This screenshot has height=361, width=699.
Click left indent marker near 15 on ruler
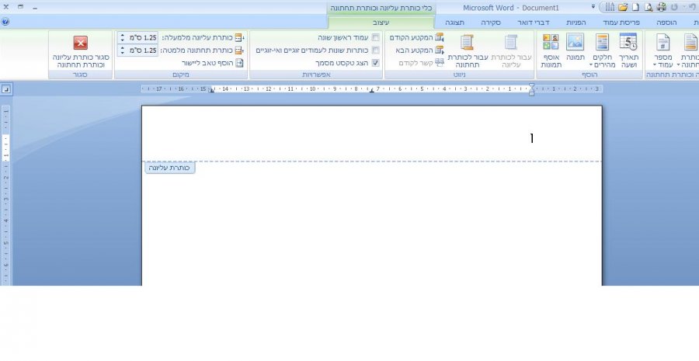[x=212, y=91]
